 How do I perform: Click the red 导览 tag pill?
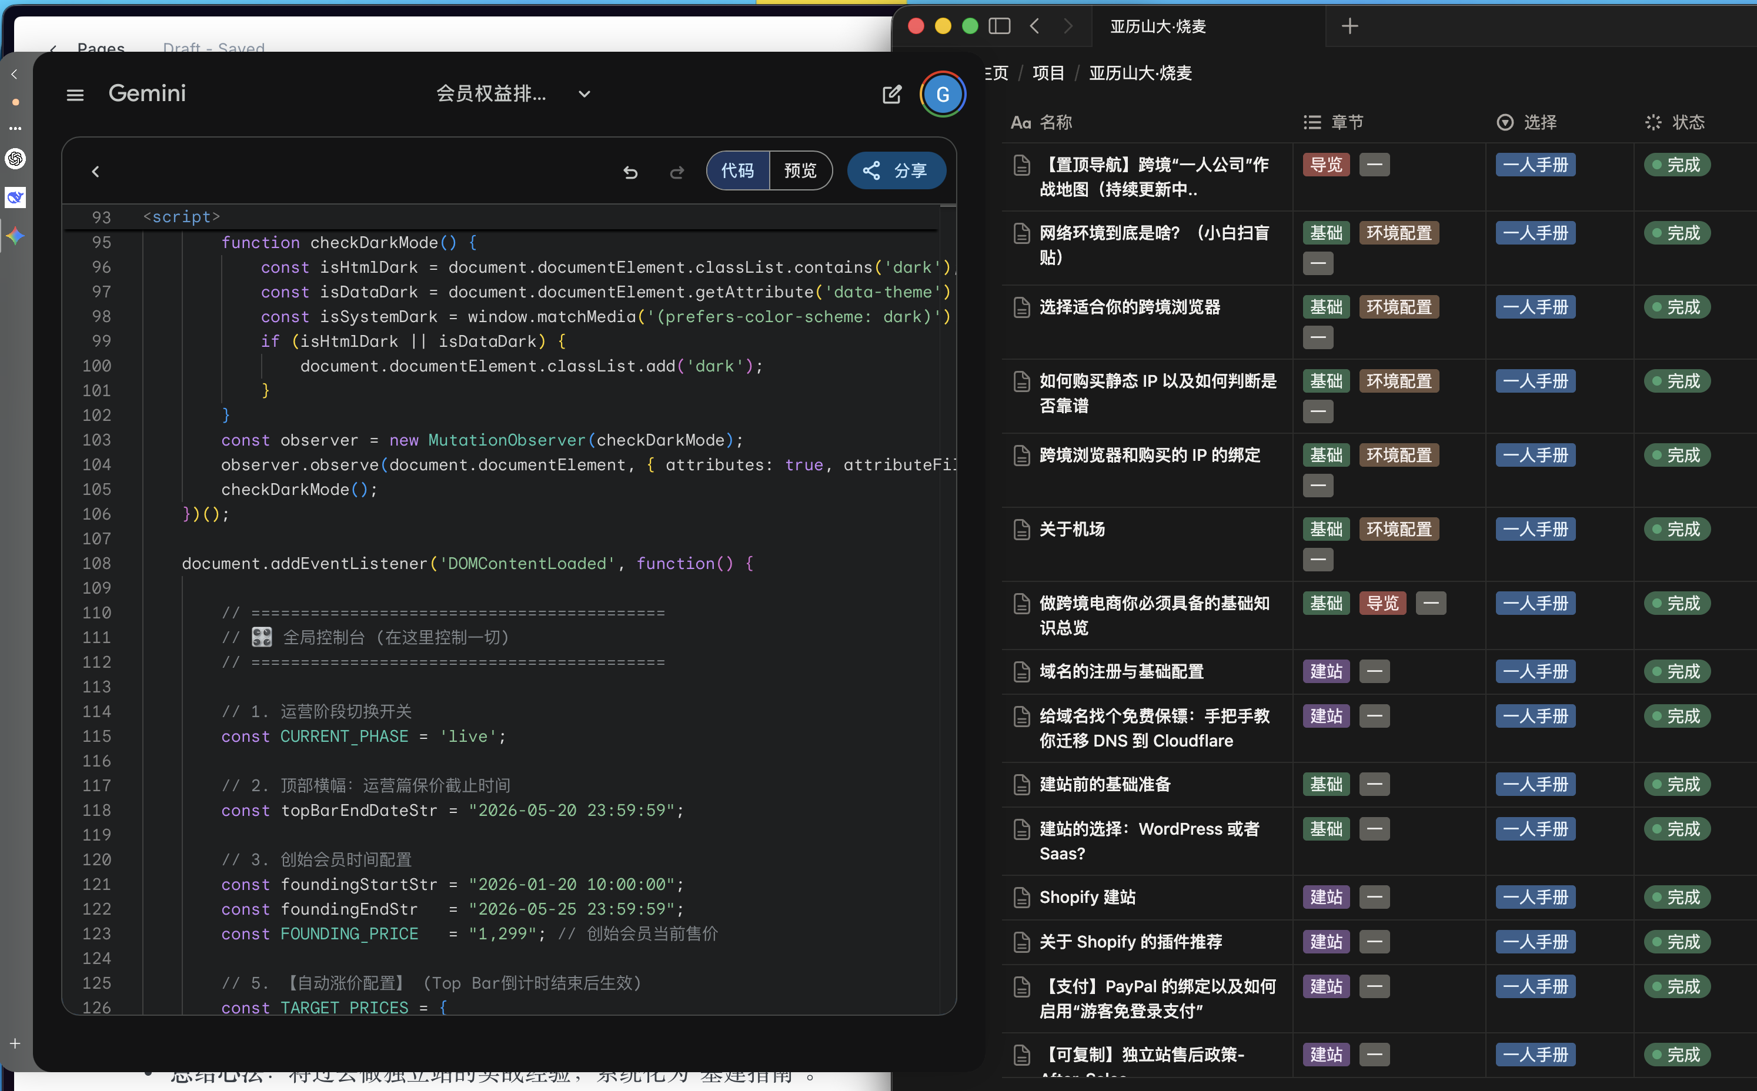click(1326, 165)
